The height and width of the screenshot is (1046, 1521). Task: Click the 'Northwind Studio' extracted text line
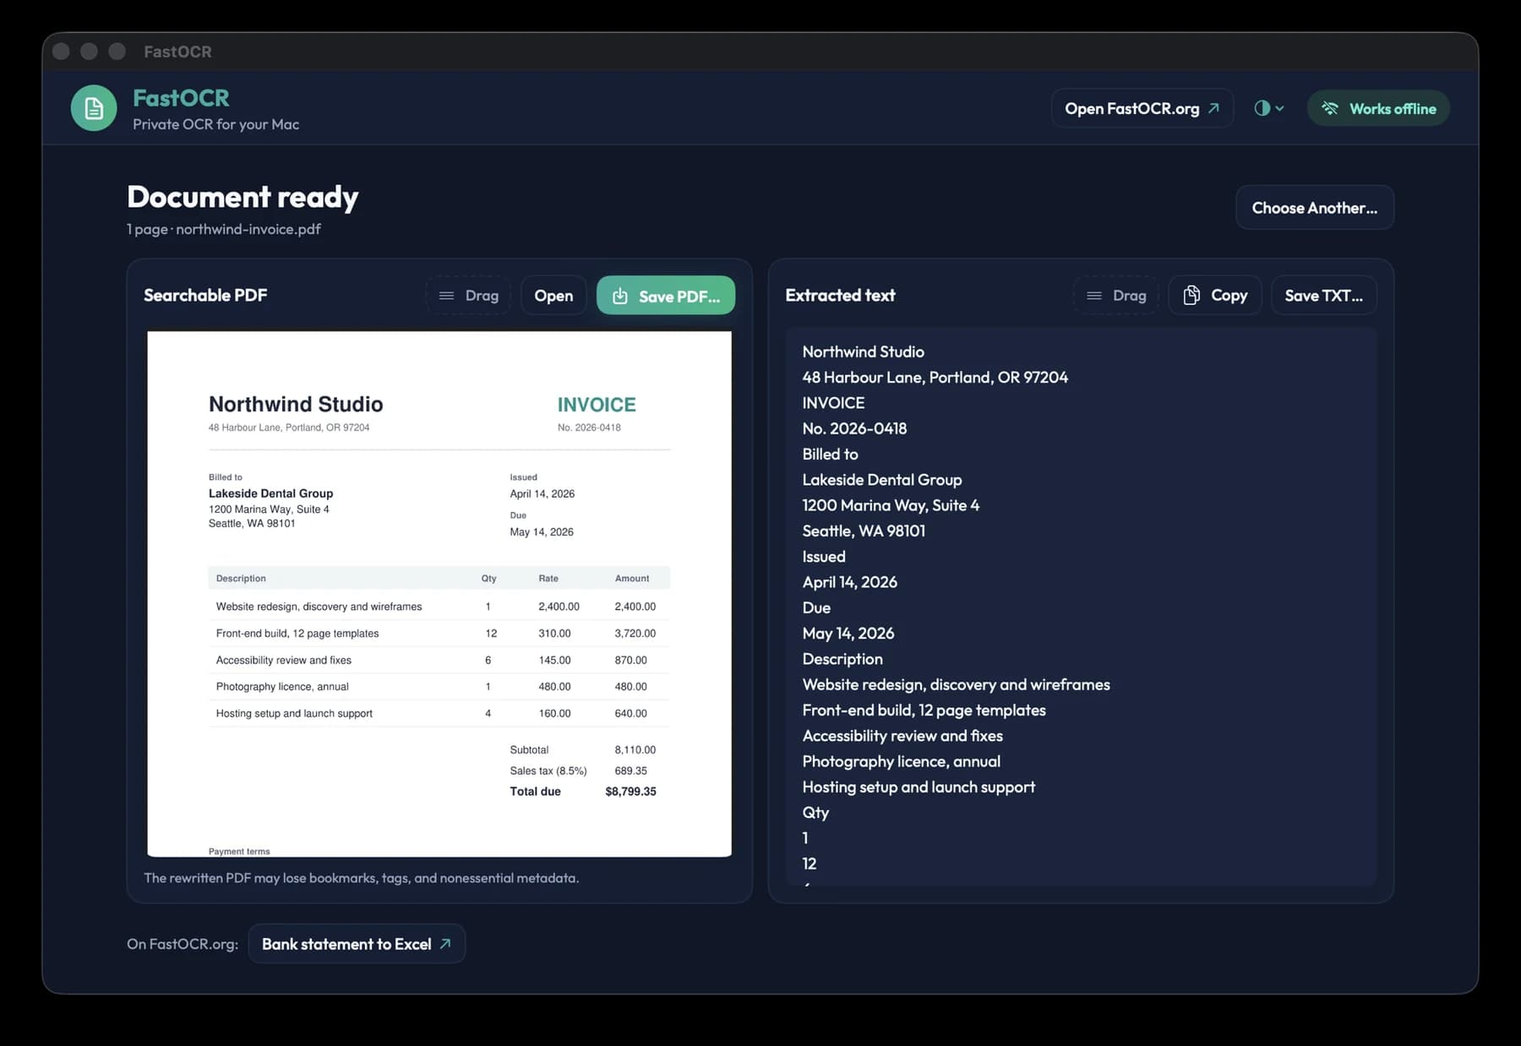coord(863,351)
